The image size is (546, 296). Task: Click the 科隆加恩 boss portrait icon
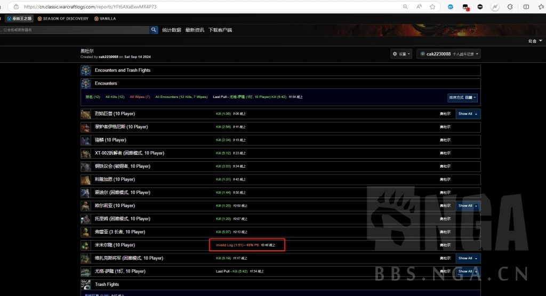(86, 179)
